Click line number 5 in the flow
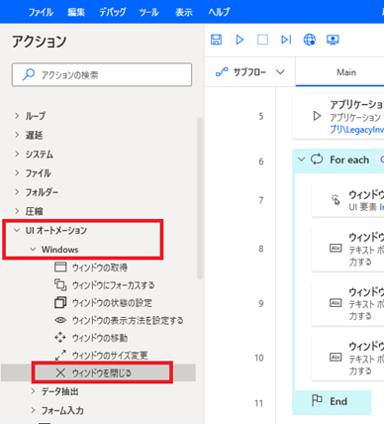Viewport: 384px width, 424px height. [261, 116]
